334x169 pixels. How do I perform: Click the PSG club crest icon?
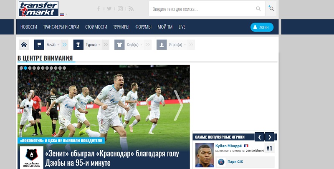221,161
